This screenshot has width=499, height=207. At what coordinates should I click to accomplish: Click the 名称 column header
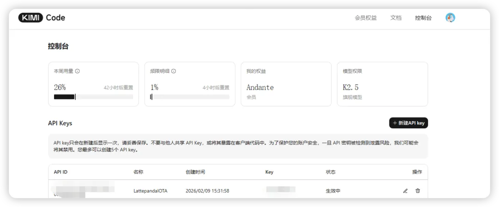(x=138, y=172)
